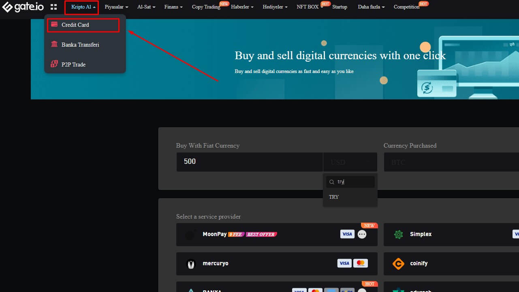Click the gate.io logo
The image size is (519, 292).
tap(23, 6)
